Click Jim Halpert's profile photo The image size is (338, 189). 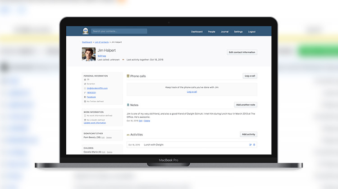point(89,54)
